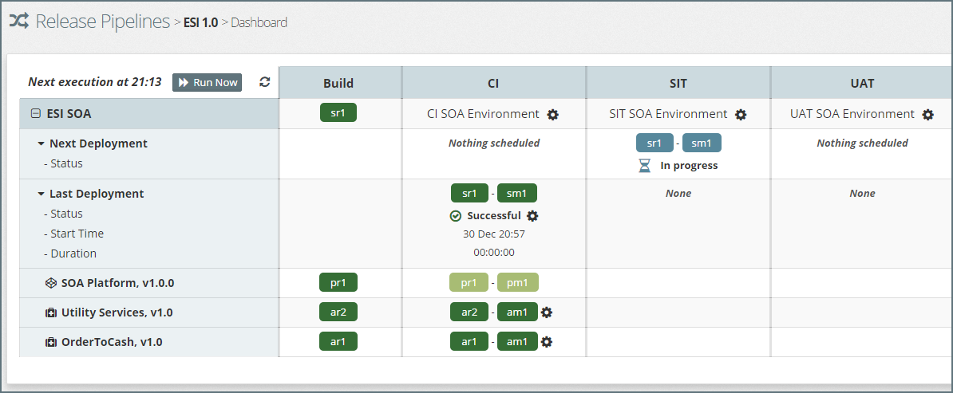Screen dimensions: 953x393
Task: Click gear icon in Utility Services CI cell
Action: coord(547,312)
